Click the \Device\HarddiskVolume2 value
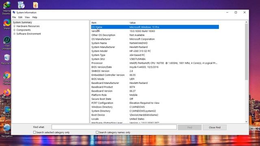The image size is (260, 146). click(144, 115)
